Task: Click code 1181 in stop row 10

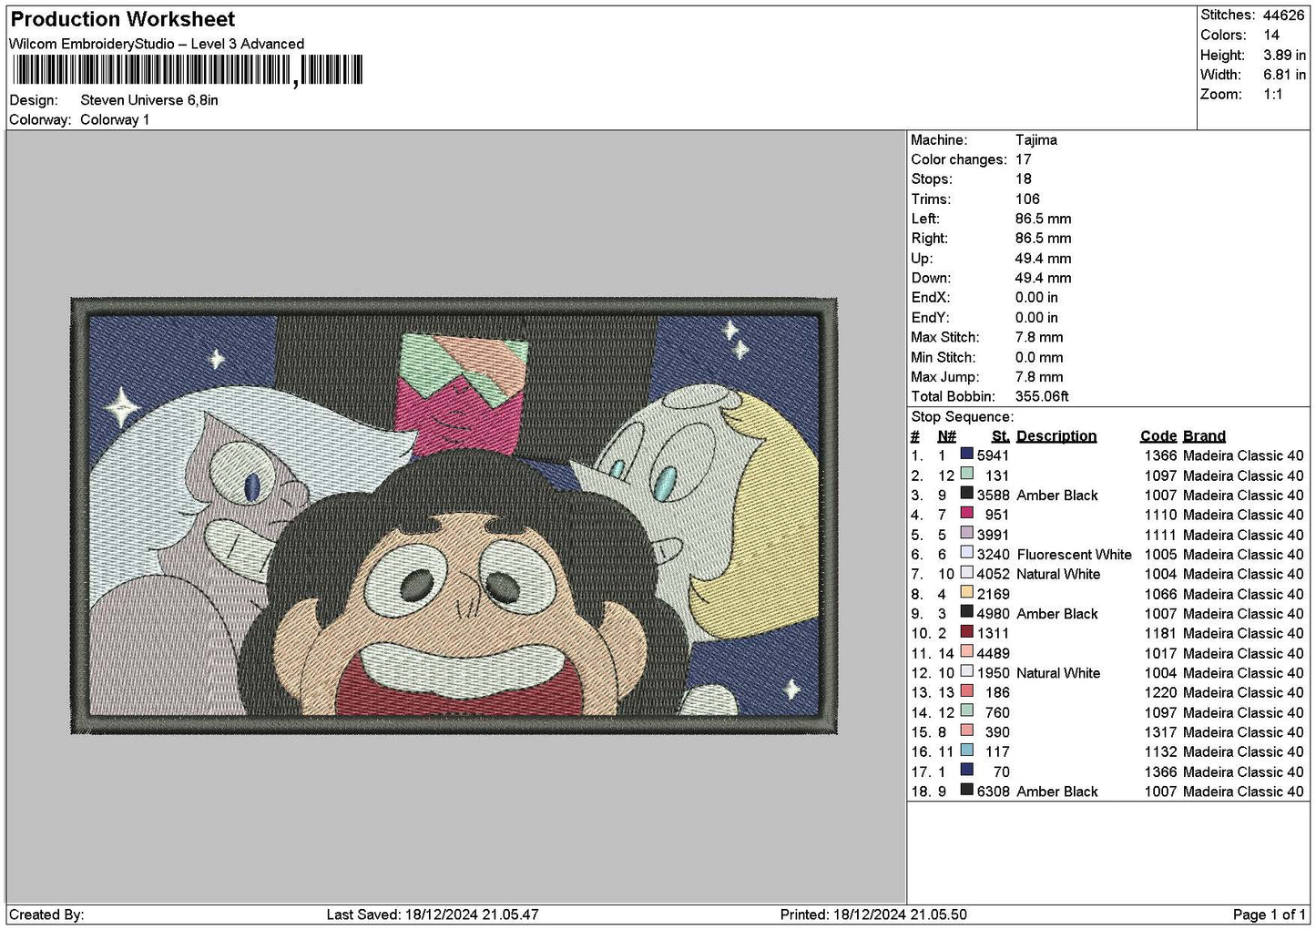Action: 1161,633
